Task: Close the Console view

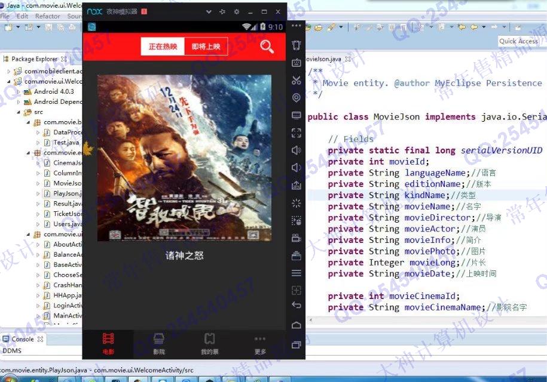Action: (40, 339)
